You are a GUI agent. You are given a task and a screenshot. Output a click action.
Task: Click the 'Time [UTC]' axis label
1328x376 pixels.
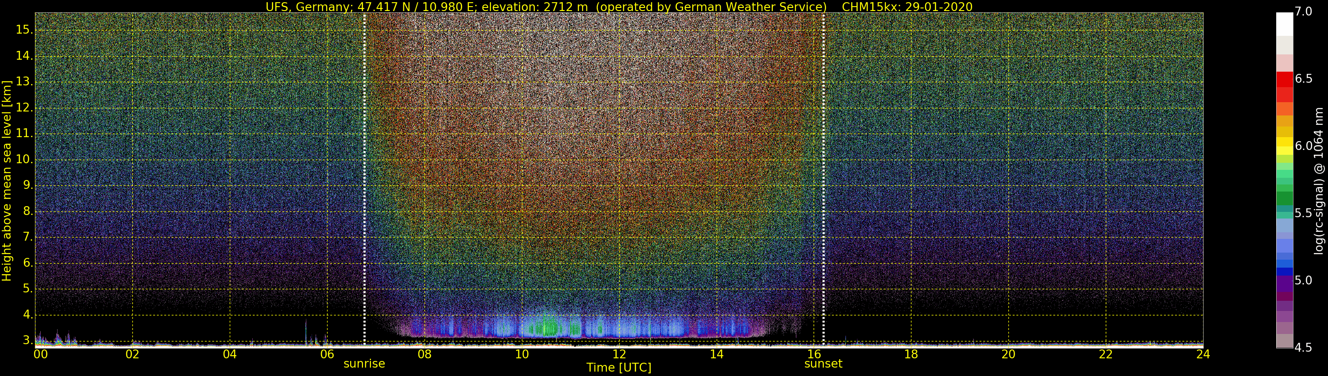(619, 368)
